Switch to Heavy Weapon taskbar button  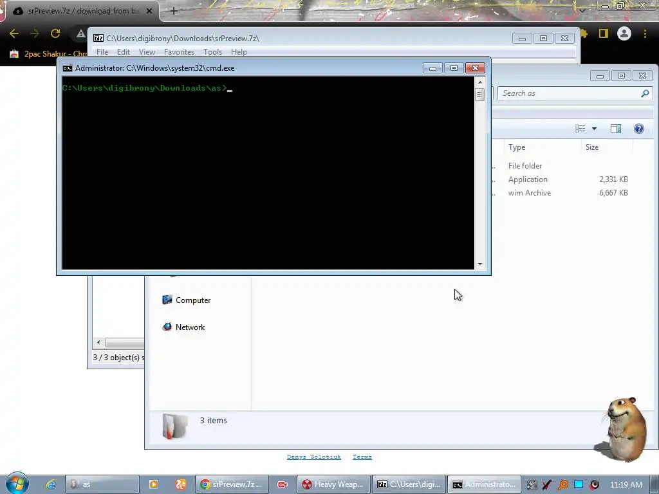coord(333,484)
